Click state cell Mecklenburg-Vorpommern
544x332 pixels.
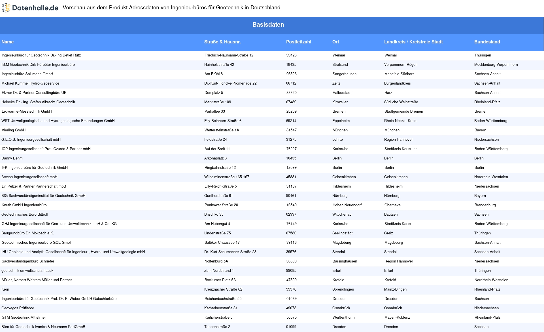496,65
